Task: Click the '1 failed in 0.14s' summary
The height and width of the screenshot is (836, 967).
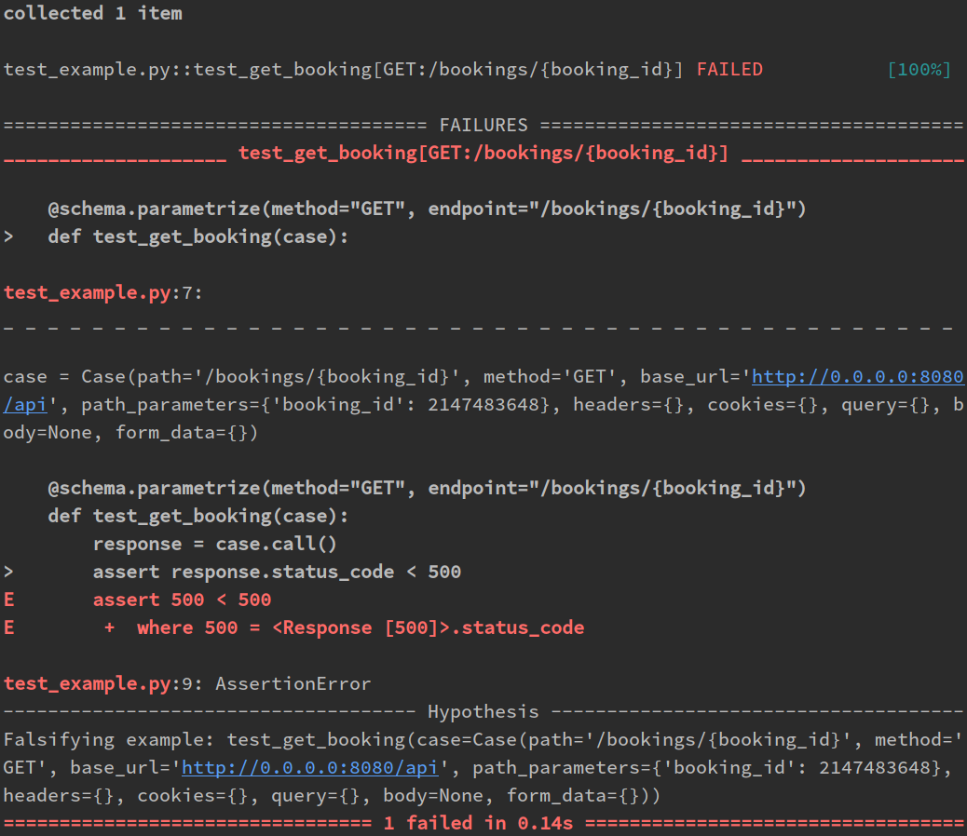Action: [x=478, y=824]
